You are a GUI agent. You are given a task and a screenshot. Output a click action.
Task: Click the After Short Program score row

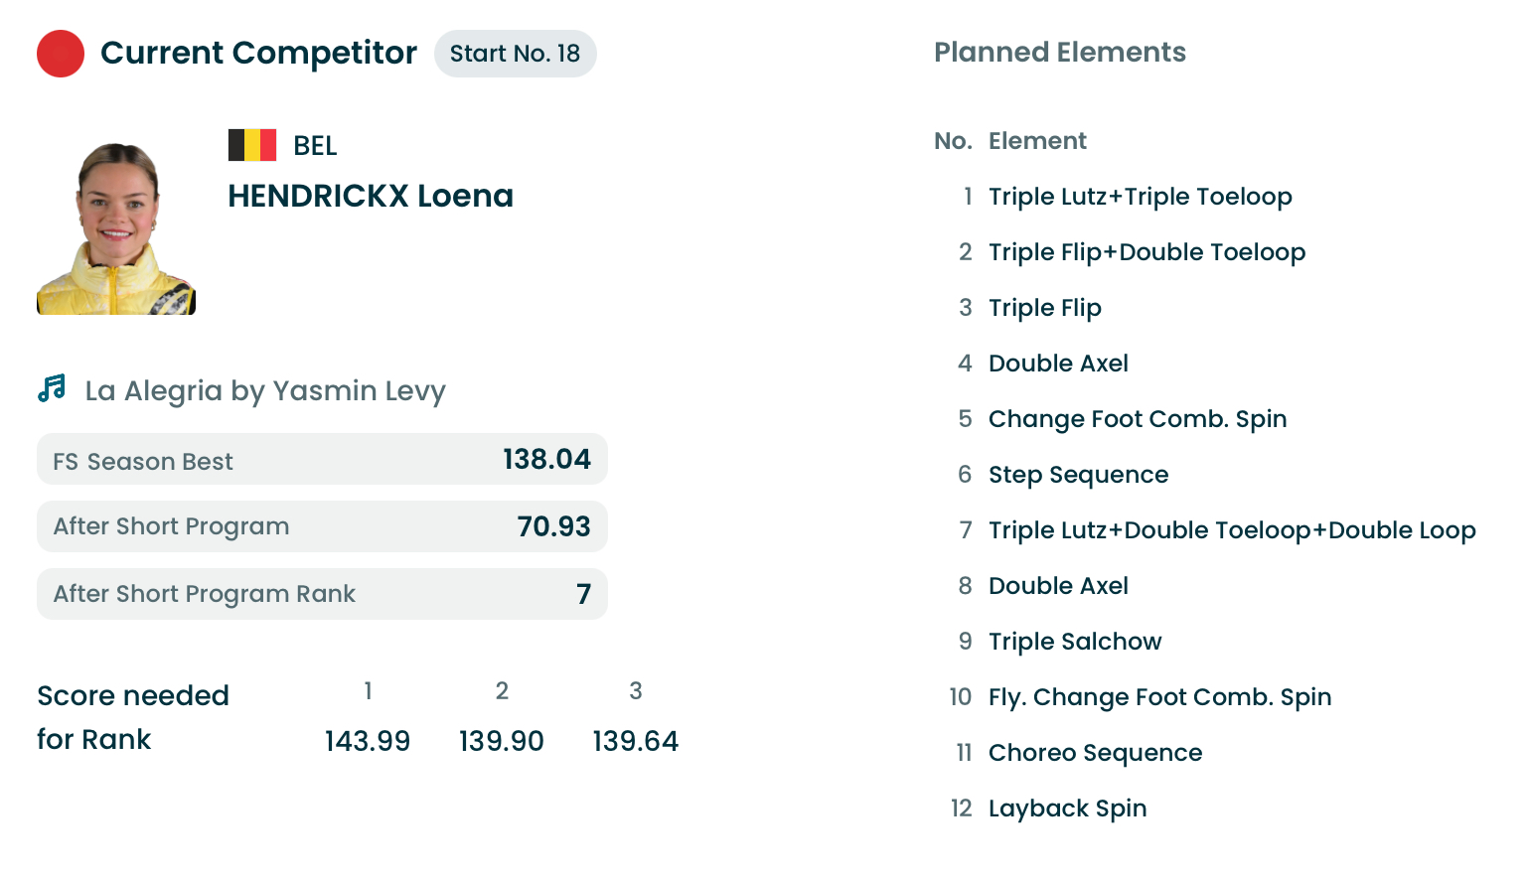322,526
